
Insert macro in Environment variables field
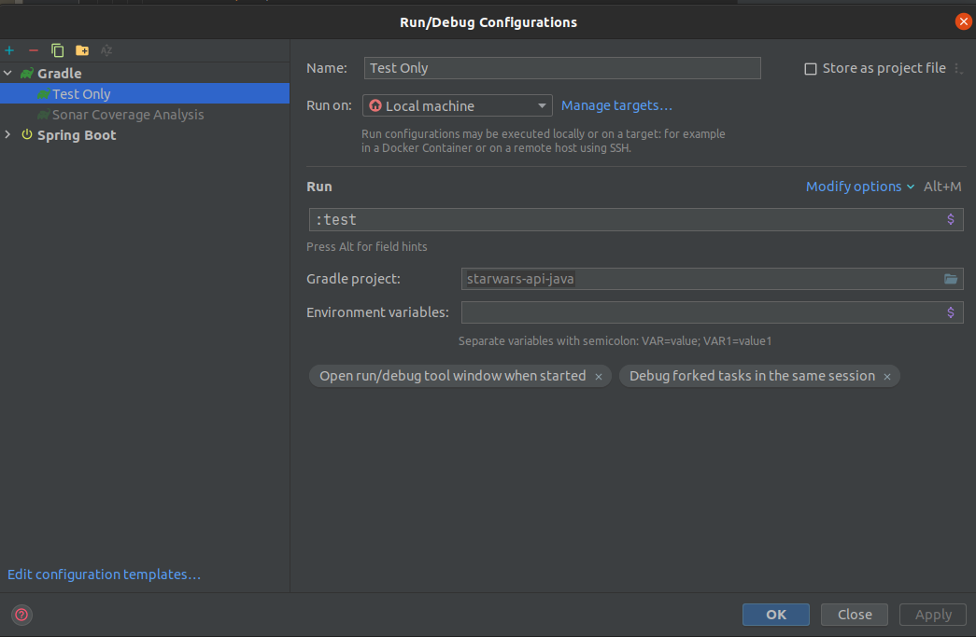pyautogui.click(x=951, y=312)
